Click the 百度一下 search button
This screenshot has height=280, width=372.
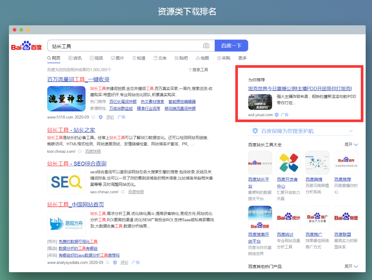pyautogui.click(x=231, y=46)
